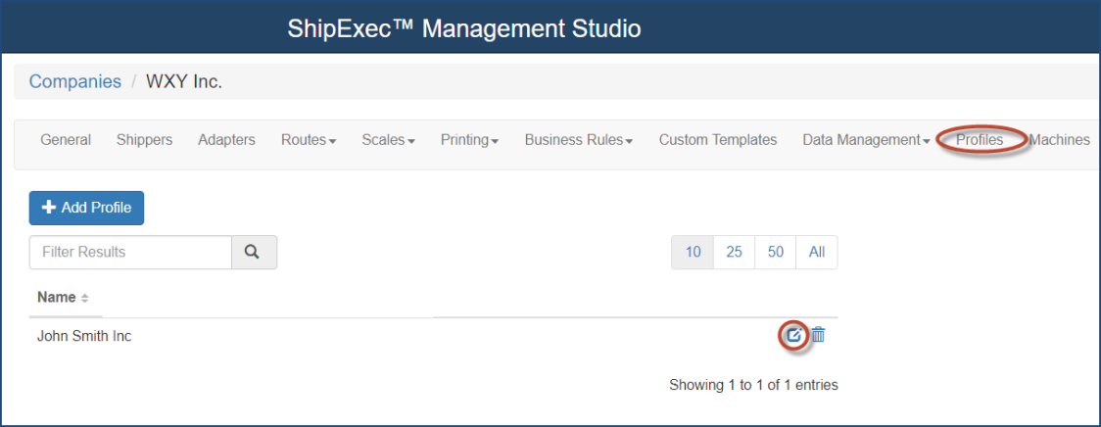The height and width of the screenshot is (427, 1101).
Task: Sort by Name column arrows
Action: [84, 298]
